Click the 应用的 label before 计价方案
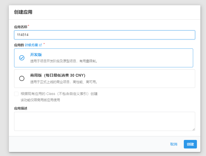The image size is (206, 156). [19, 45]
